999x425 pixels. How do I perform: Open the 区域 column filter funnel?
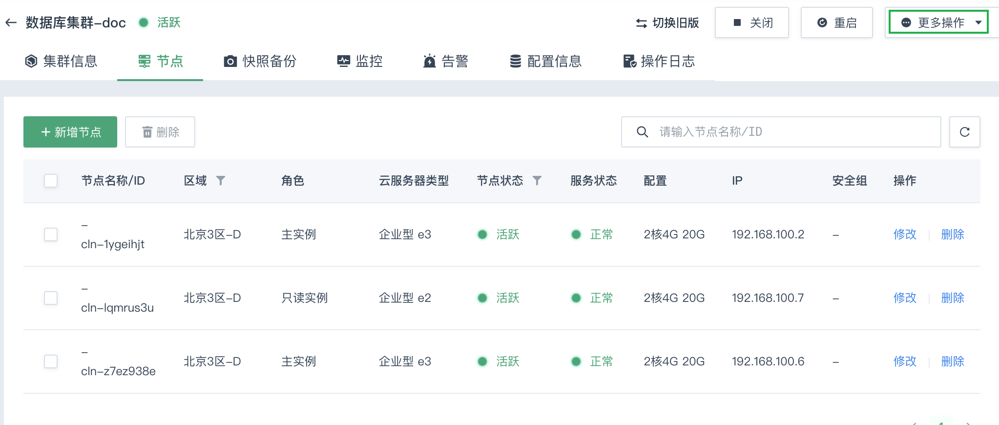221,181
